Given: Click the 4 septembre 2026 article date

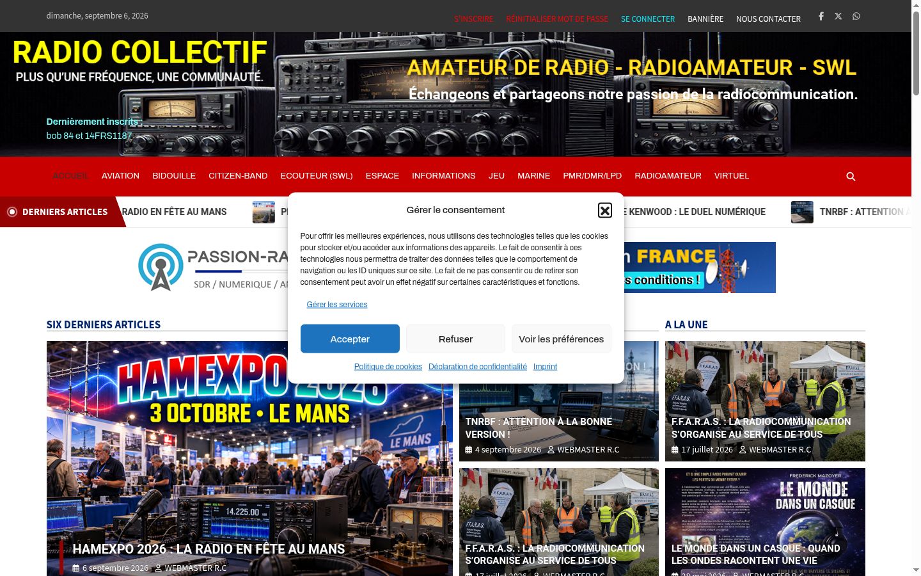Looking at the screenshot, I should point(508,450).
